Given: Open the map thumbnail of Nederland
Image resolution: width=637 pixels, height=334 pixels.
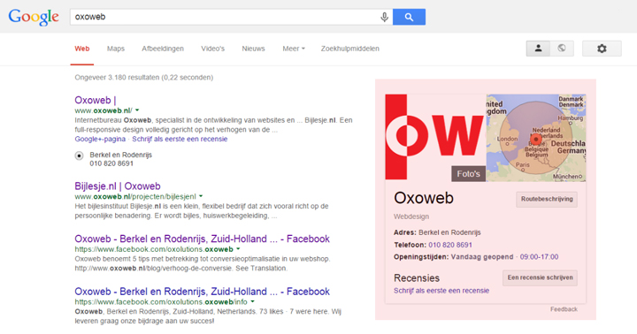Looking at the screenshot, I should click(x=536, y=138).
